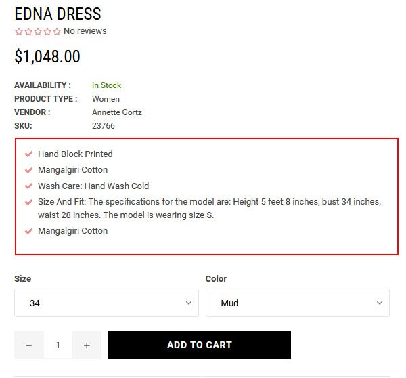Click the fourth review star
The height and width of the screenshot is (378, 406).
pos(47,31)
